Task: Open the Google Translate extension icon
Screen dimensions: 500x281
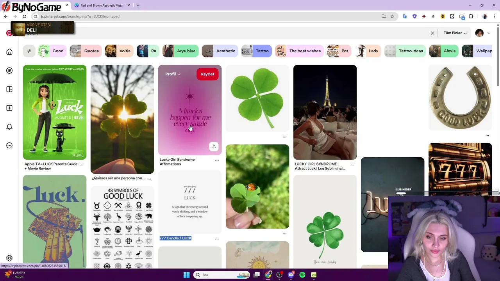Action: coord(405,16)
